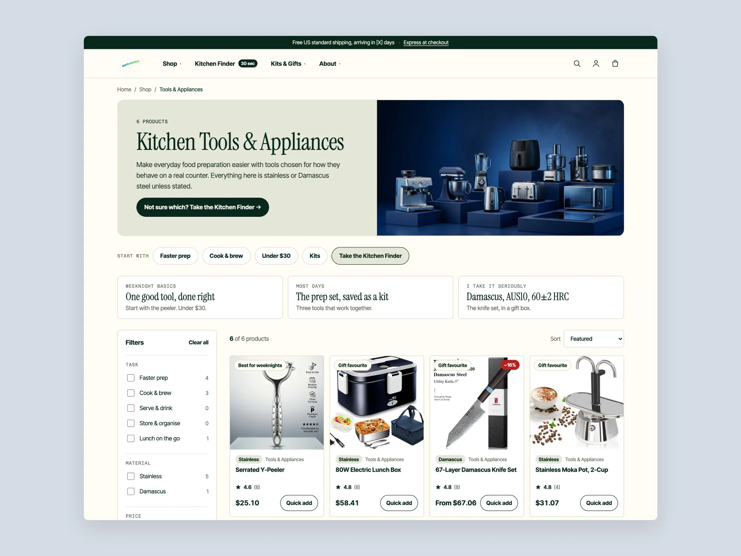Open the search icon in header
The height and width of the screenshot is (556, 741).
(x=577, y=63)
